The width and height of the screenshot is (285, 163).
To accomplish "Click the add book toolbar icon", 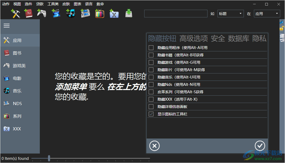I will [28, 13].
